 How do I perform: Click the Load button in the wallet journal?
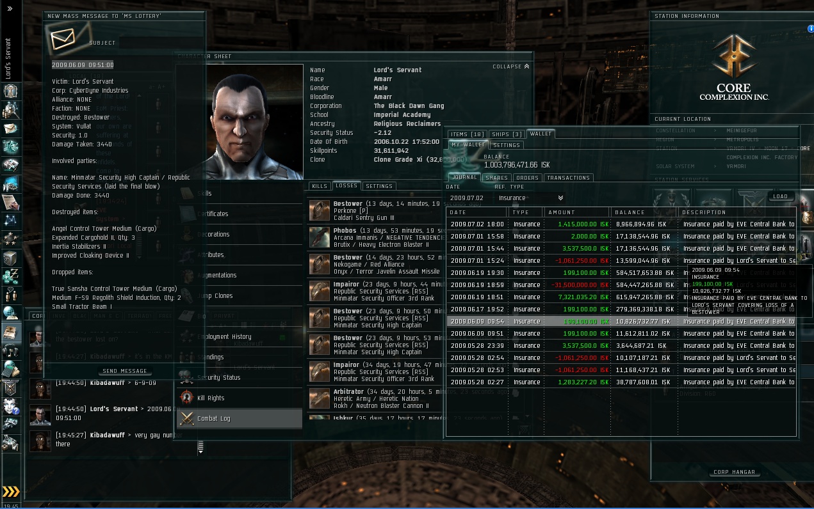coord(781,196)
